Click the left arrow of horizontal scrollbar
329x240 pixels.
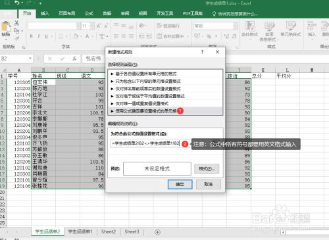click(x=283, y=232)
